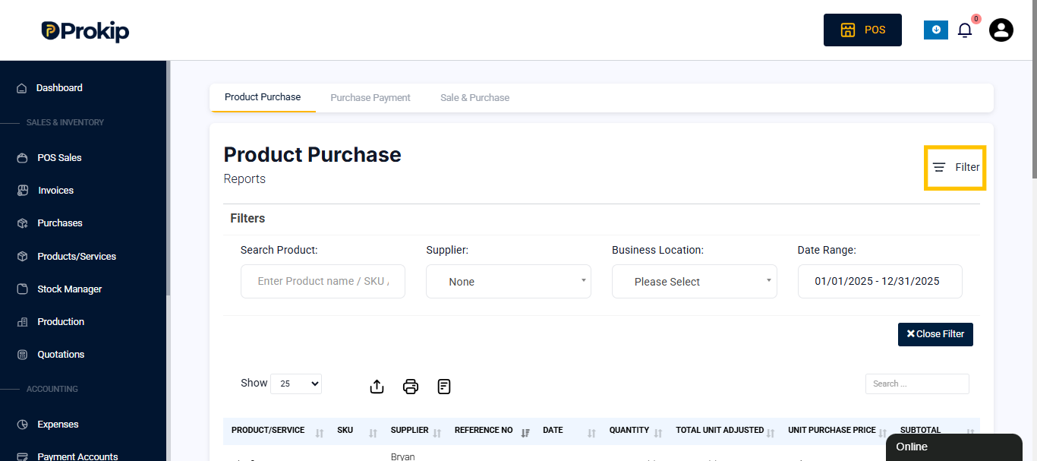Click the Products/Services box icon
This screenshot has height=461, width=1037.
22,257
